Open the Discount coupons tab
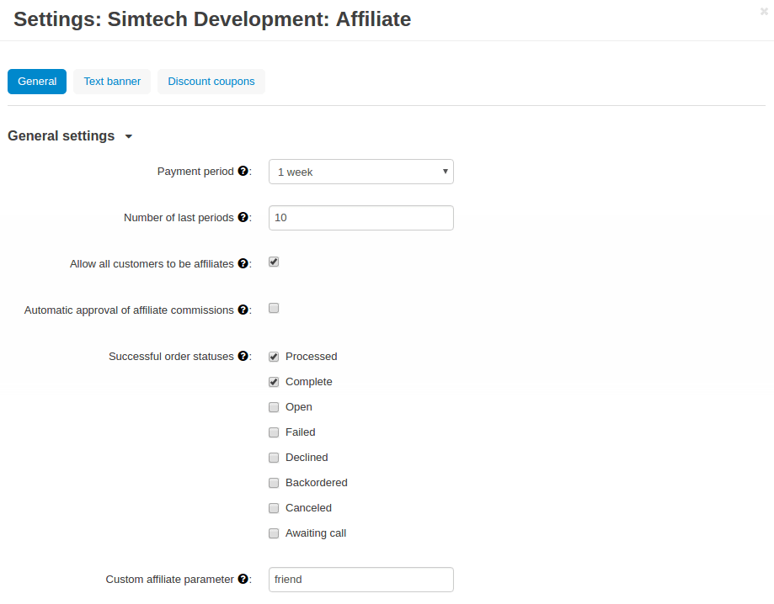 coord(211,82)
